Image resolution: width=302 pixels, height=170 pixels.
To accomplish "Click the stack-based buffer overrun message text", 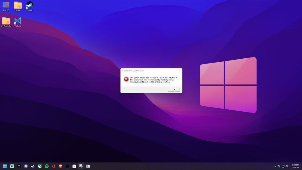I will [x=154, y=80].
